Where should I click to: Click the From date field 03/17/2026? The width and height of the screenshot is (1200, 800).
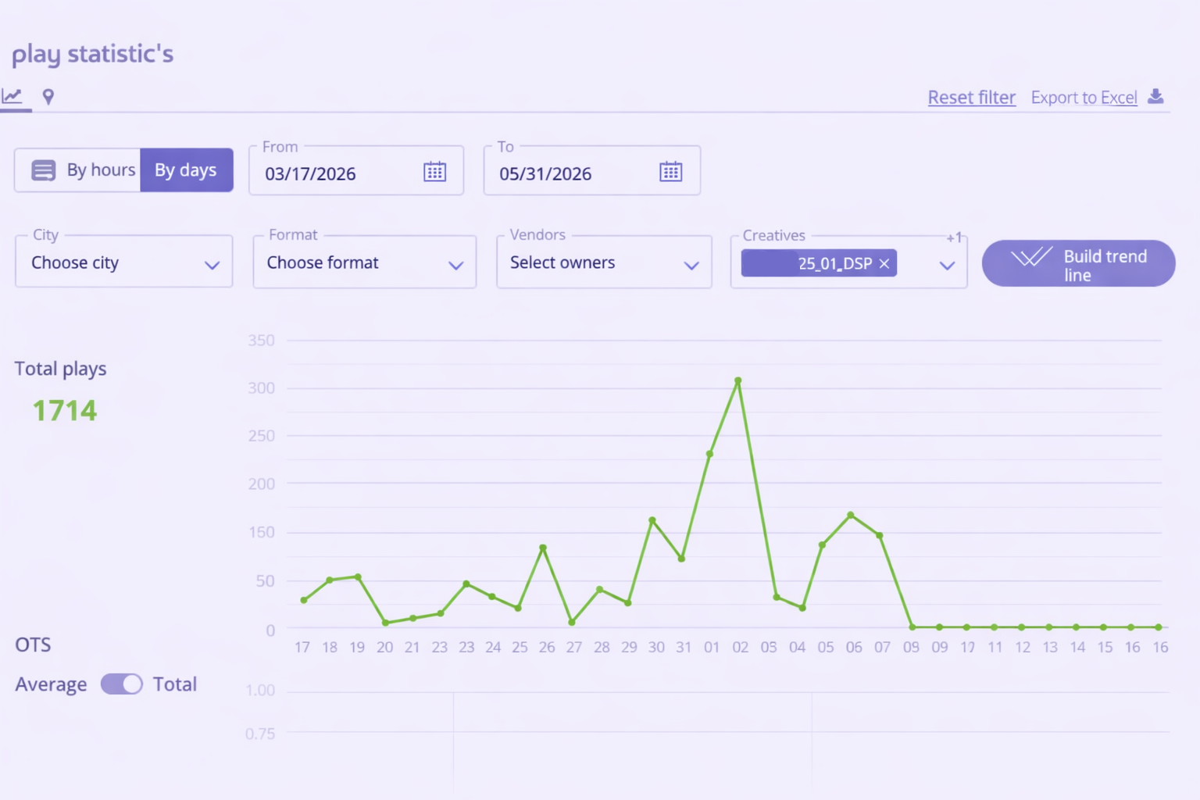356,171
